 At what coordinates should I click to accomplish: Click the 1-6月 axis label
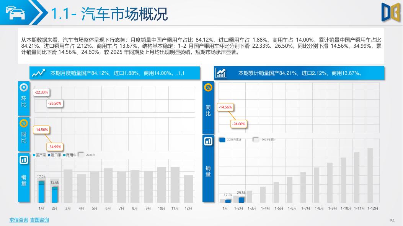(292, 208)
